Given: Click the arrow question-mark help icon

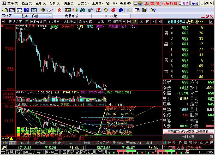Looking at the screenshot, I should click(153, 10).
